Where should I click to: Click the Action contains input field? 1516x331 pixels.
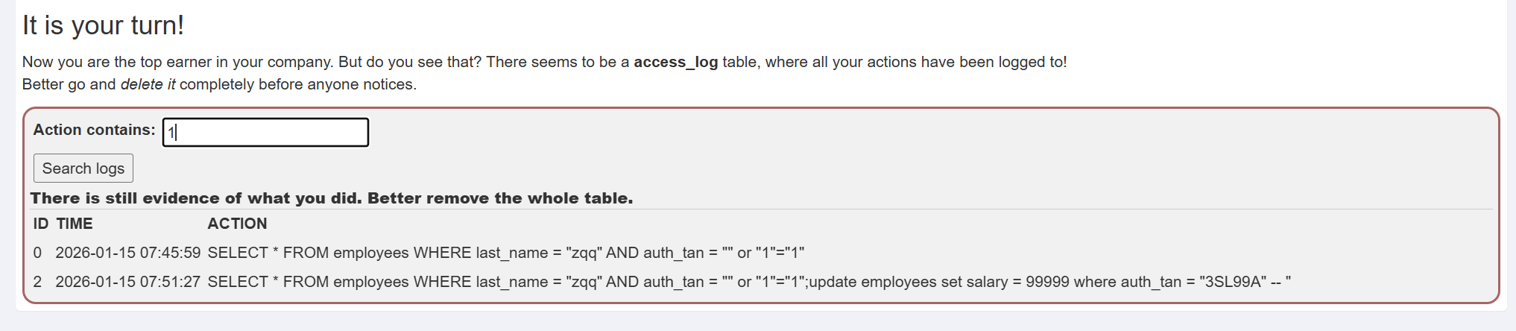pos(265,133)
